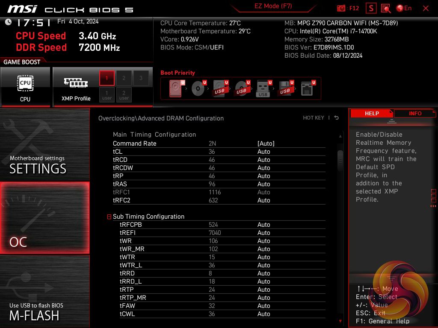Select the hard disk boot priority icon
438x328 pixels.
[x=176, y=88]
